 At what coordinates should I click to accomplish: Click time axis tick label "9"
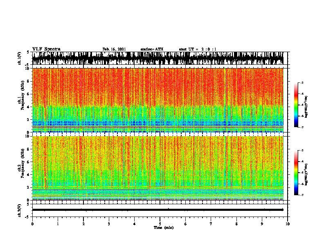[262, 224]
